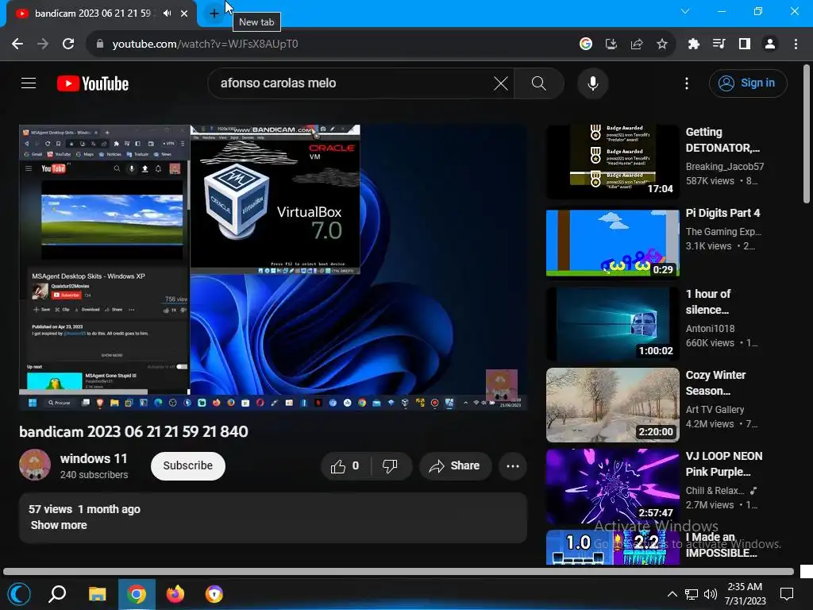The height and width of the screenshot is (610, 813).
Task: Like this video
Action: [x=345, y=466]
